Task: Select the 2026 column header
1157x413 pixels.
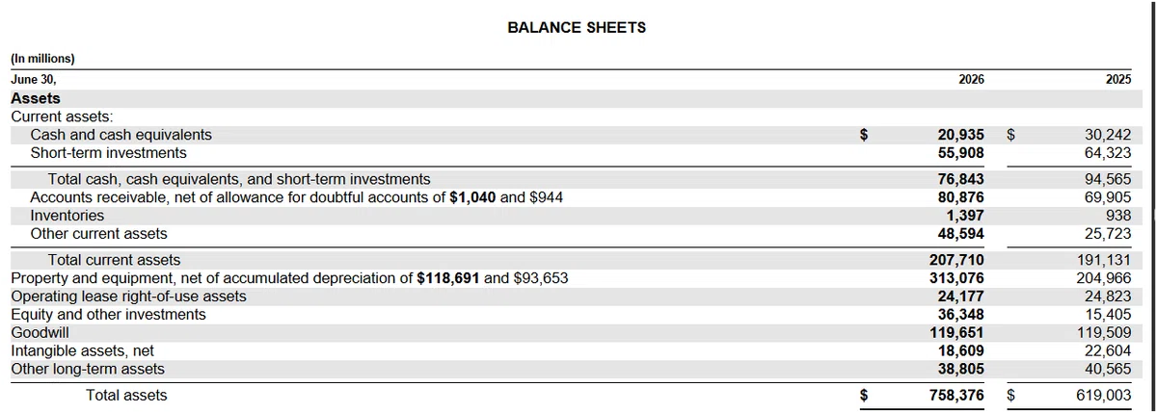Action: (972, 80)
